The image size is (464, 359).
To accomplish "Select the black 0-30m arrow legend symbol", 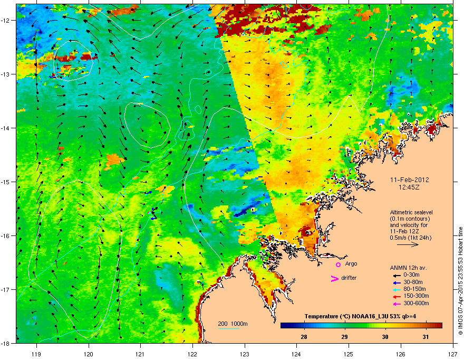I will tap(397, 275).
